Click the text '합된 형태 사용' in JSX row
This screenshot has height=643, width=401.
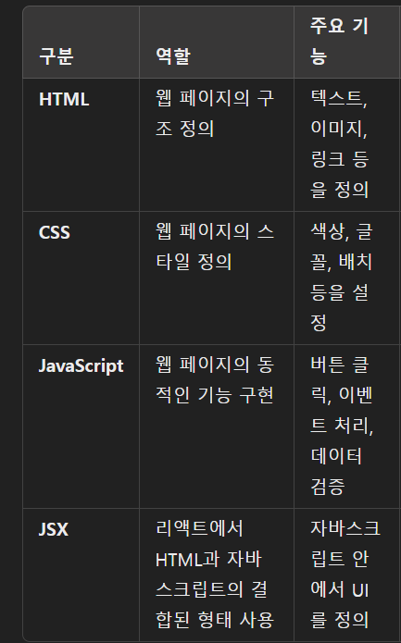click(215, 620)
